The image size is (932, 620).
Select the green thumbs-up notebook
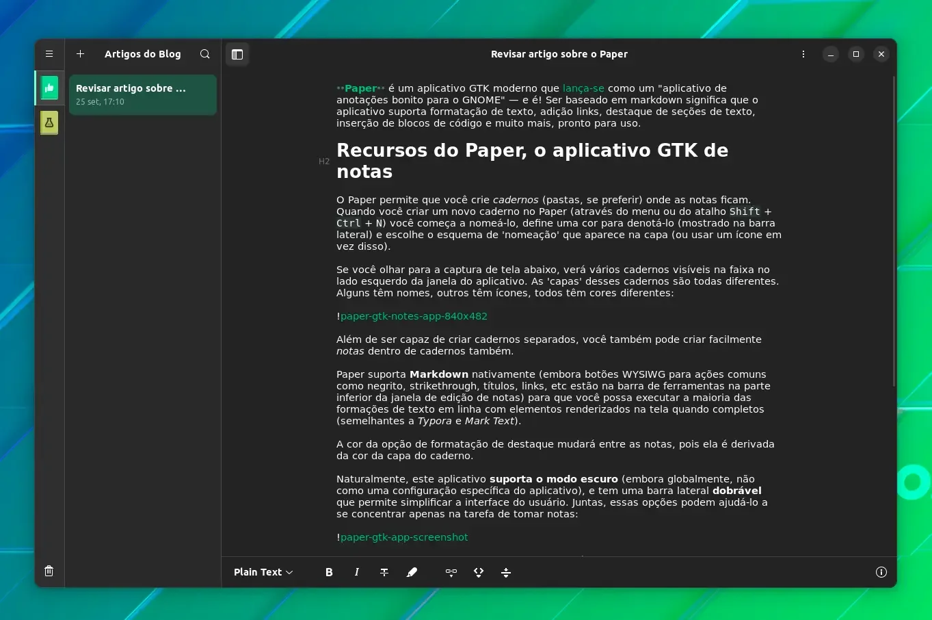(49, 88)
